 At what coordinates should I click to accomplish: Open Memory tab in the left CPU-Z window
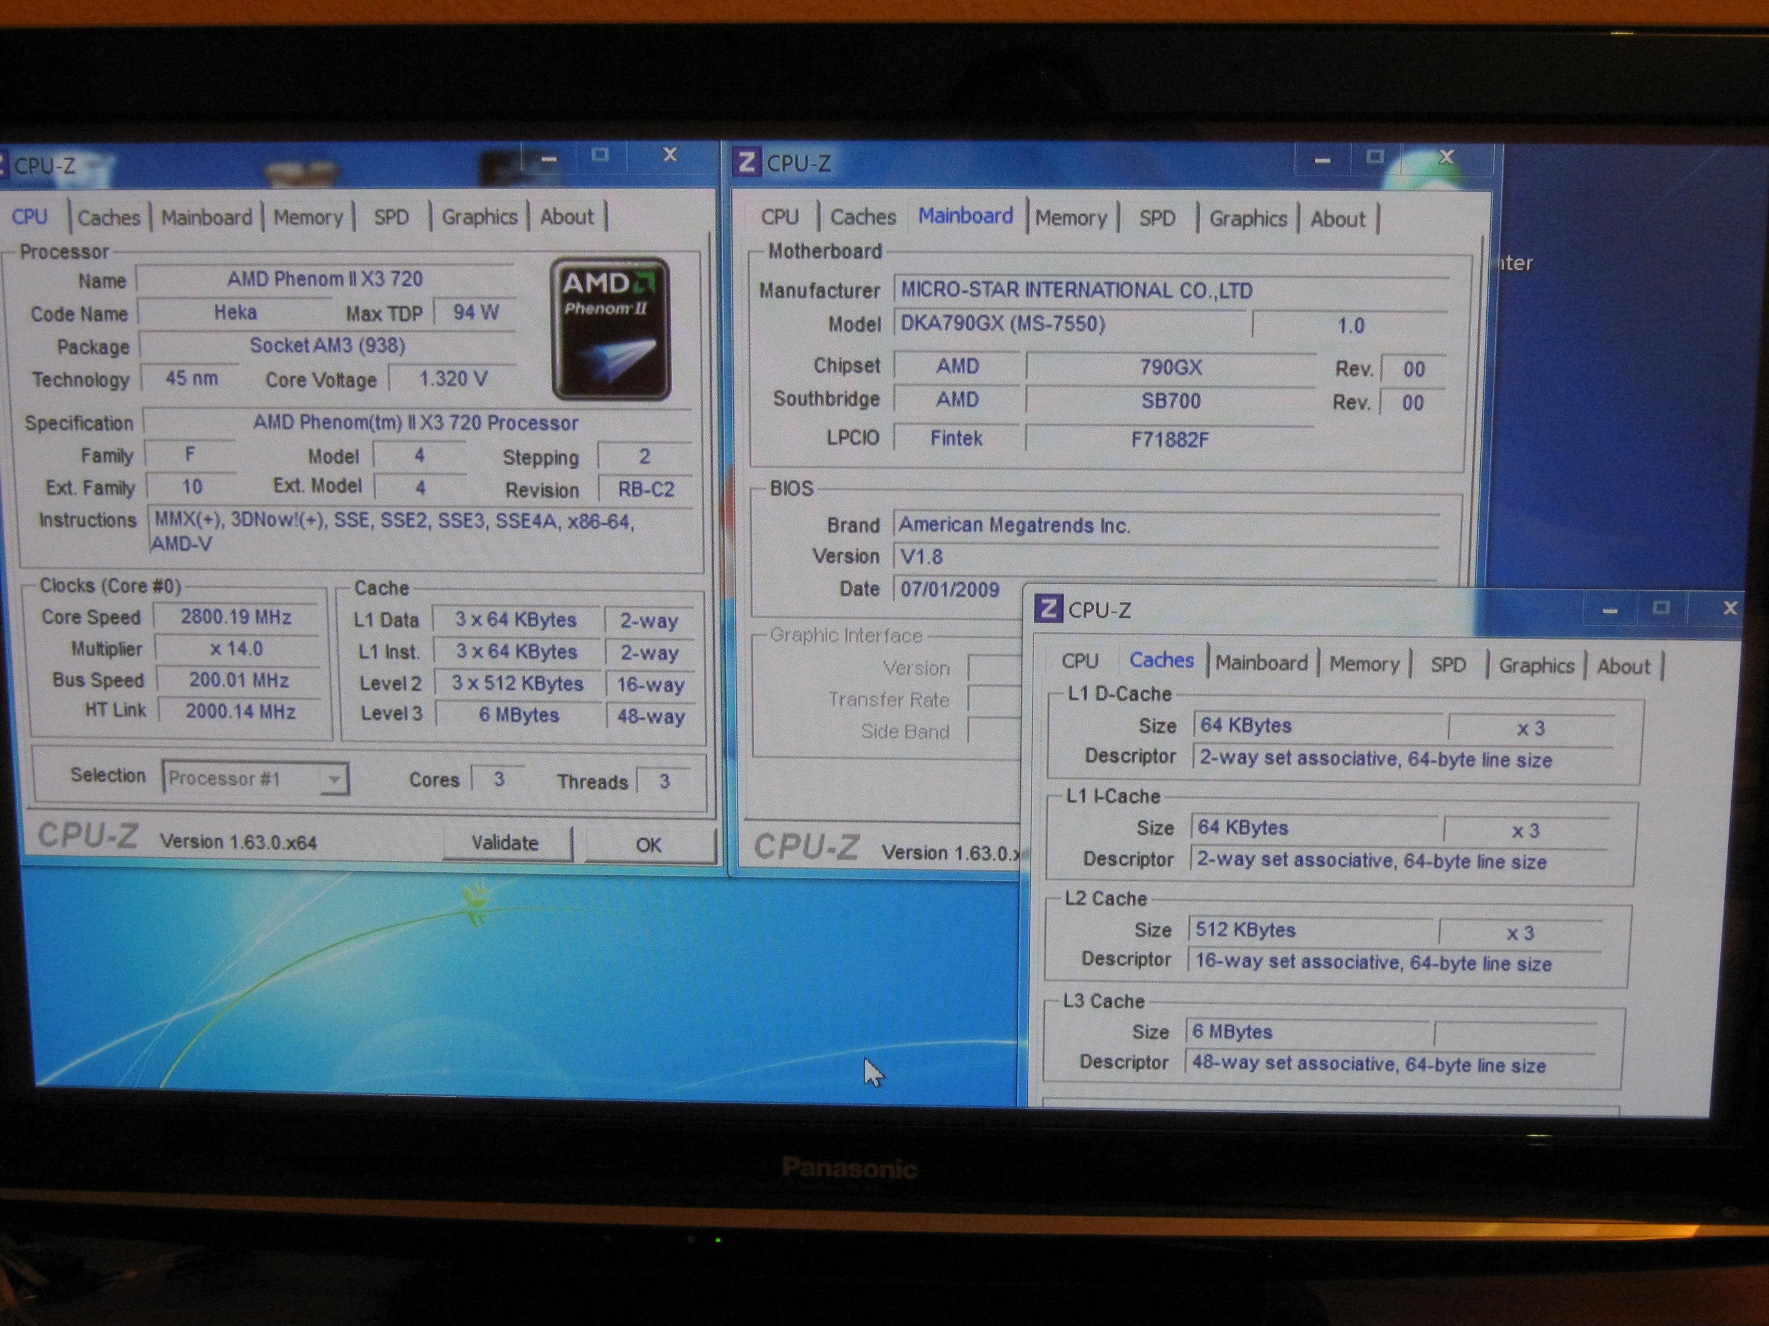point(308,217)
